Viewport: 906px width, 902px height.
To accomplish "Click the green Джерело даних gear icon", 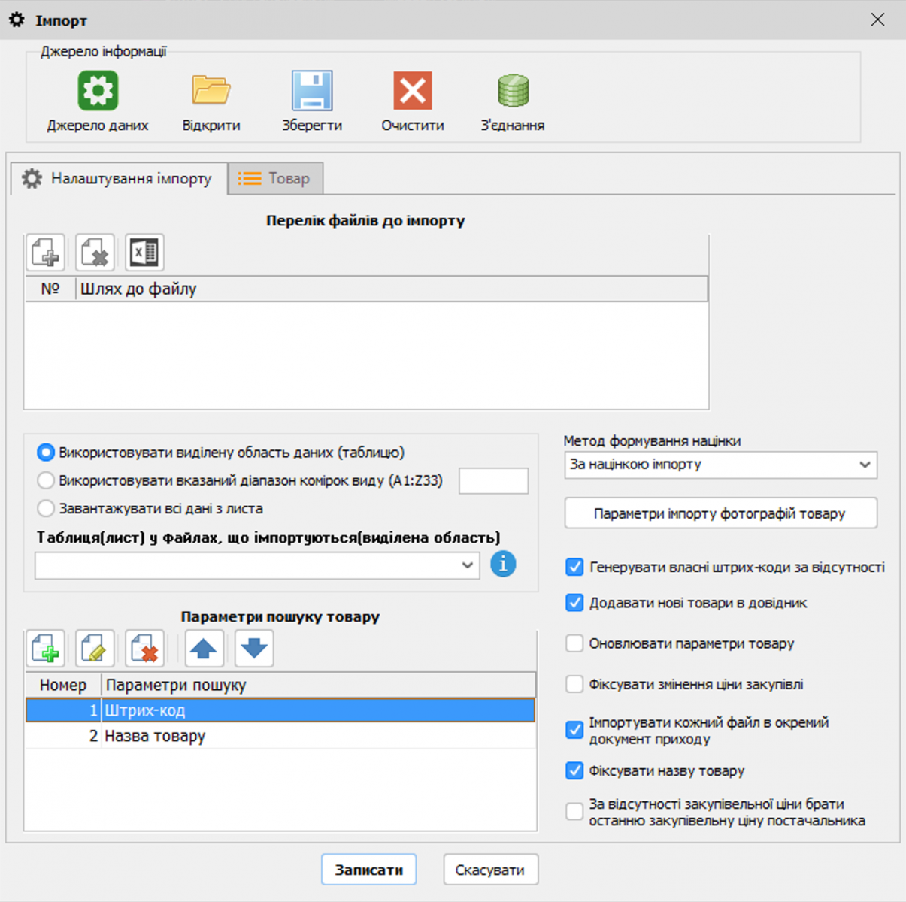I will click(98, 91).
